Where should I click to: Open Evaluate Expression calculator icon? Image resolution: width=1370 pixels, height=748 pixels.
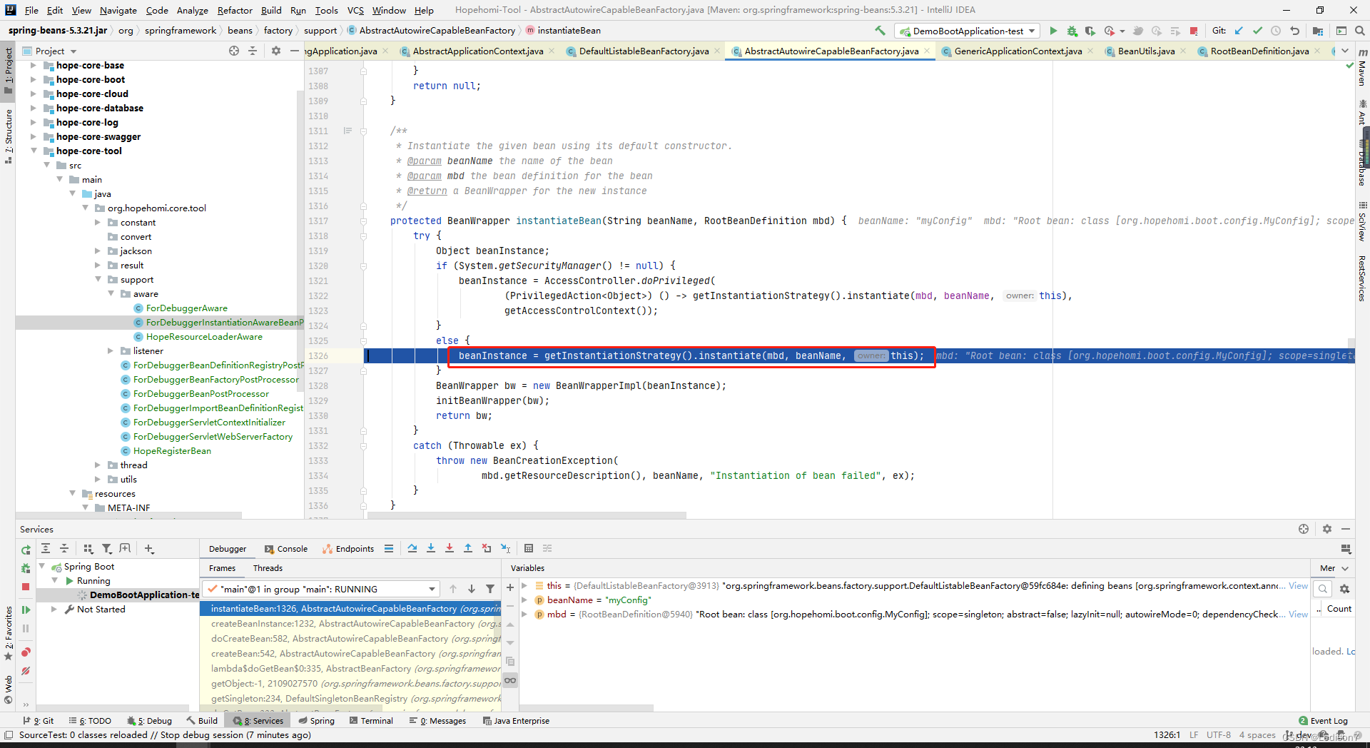[x=529, y=548]
